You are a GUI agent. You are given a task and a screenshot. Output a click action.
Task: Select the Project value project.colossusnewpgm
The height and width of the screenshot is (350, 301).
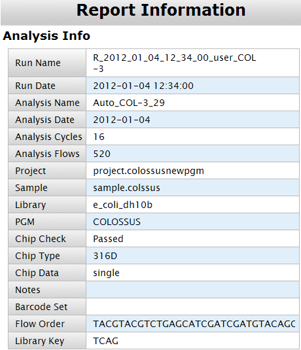coord(149,171)
